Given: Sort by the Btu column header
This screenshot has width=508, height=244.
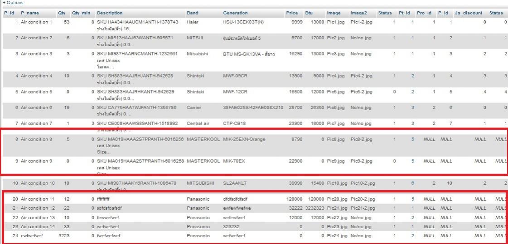Looking at the screenshot, I should (309, 13).
